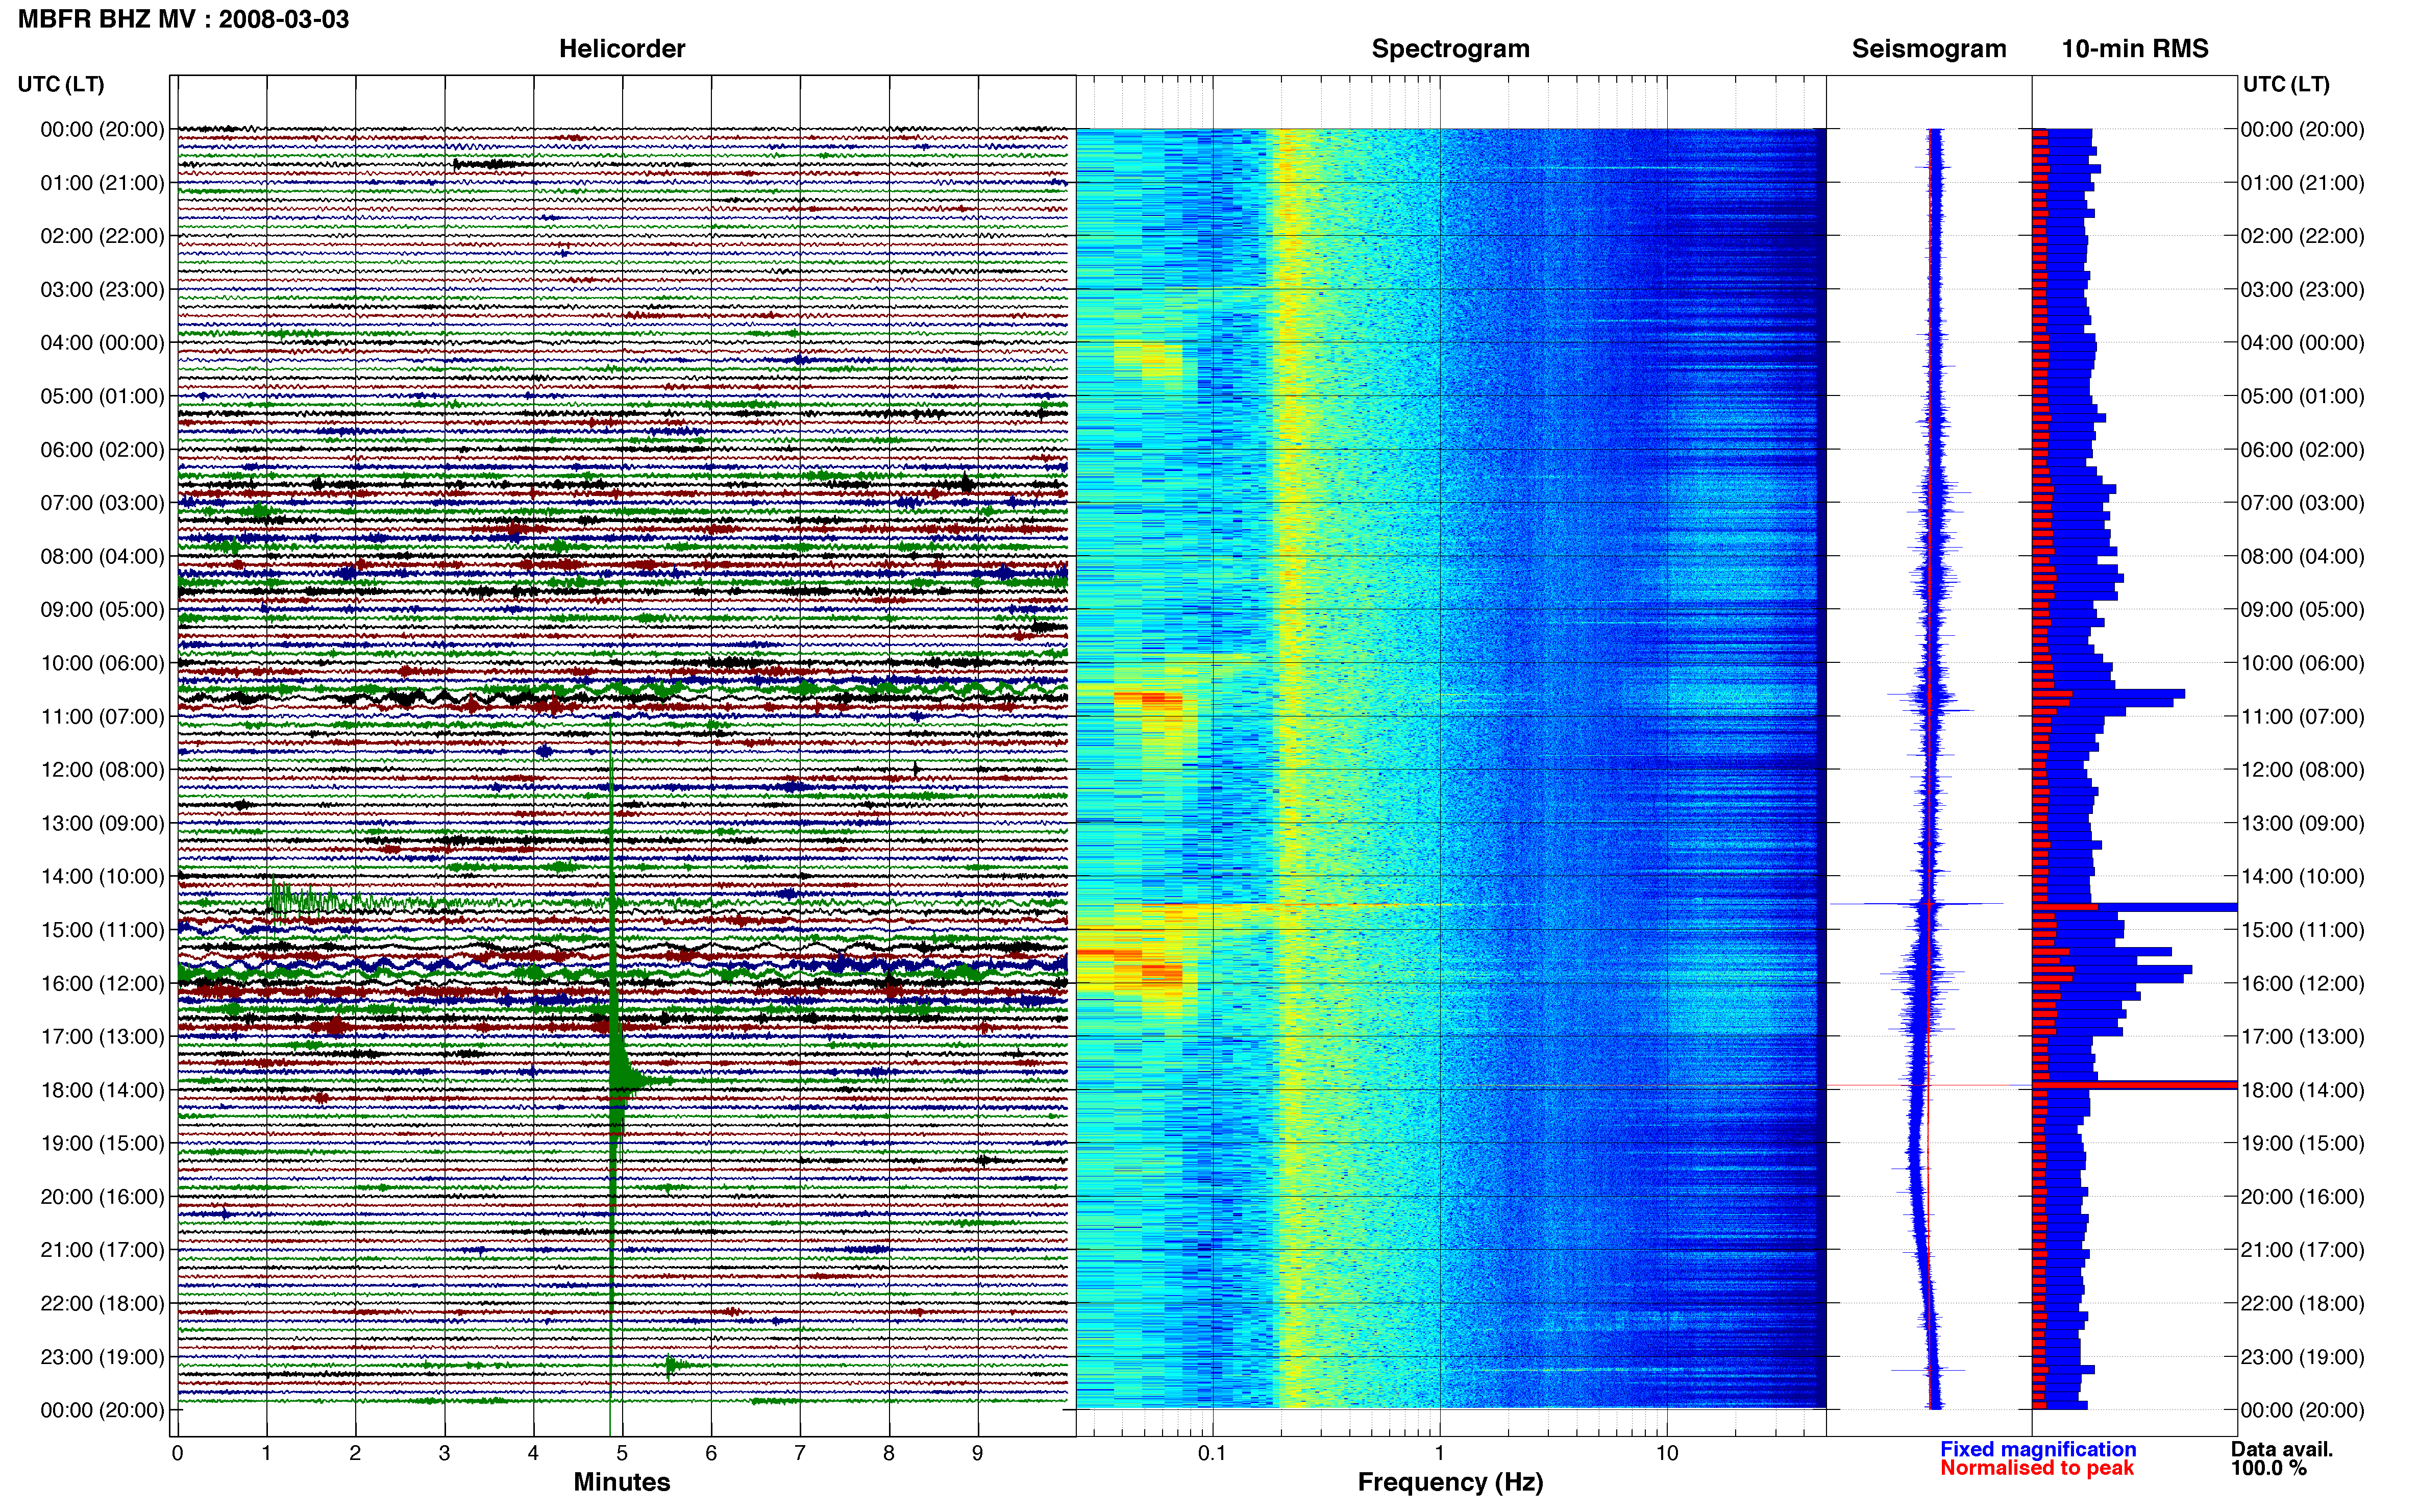Image resolution: width=2419 pixels, height=1512 pixels.
Task: Click the left time label '22:00 (18:00)'
Action: (x=102, y=1303)
